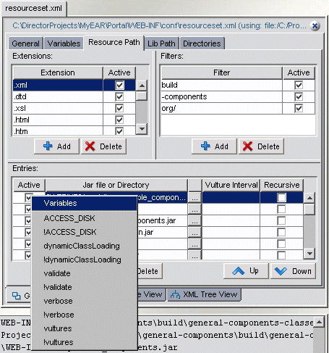Screen dimensions: 329x353
Task: Click the Filter column header
Action: [221, 72]
